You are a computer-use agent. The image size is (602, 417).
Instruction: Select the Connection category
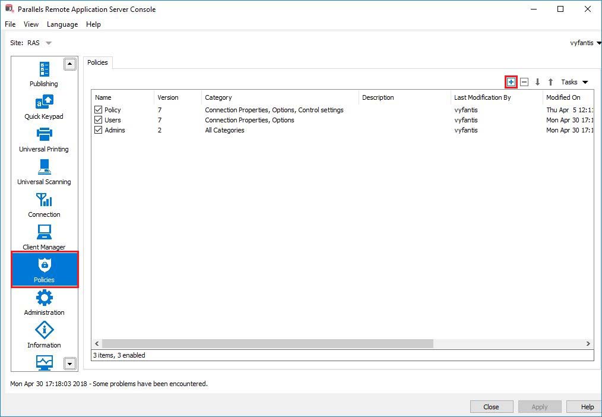pyautogui.click(x=44, y=205)
